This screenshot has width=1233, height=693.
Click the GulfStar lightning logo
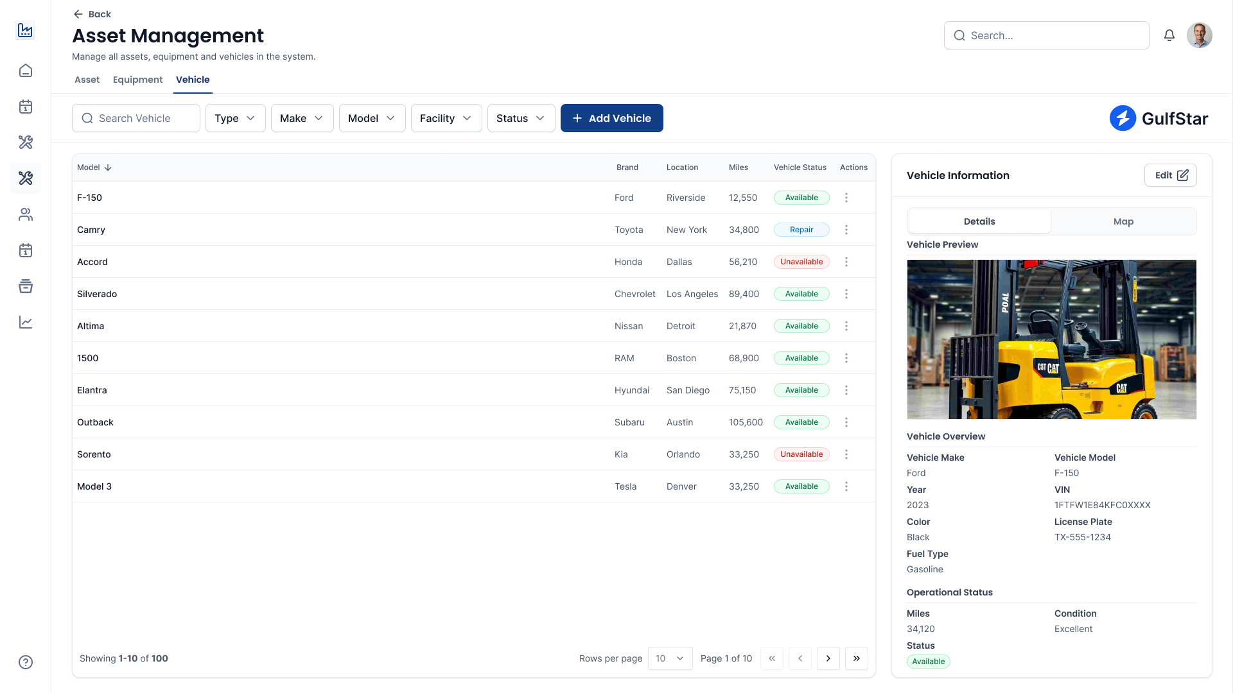(x=1123, y=118)
